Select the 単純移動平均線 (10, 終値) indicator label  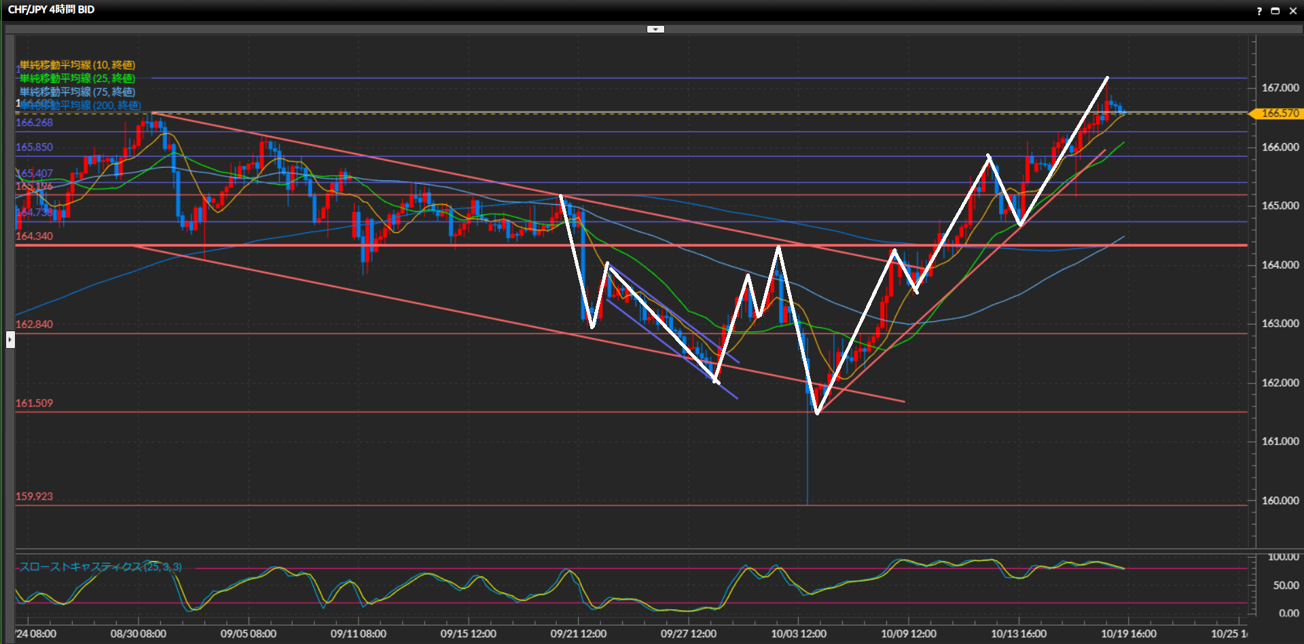pyautogui.click(x=77, y=65)
